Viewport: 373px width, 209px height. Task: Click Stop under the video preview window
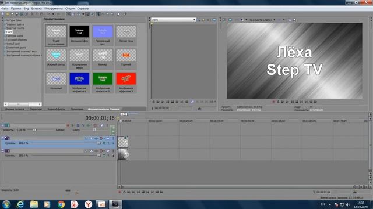pos(297,102)
